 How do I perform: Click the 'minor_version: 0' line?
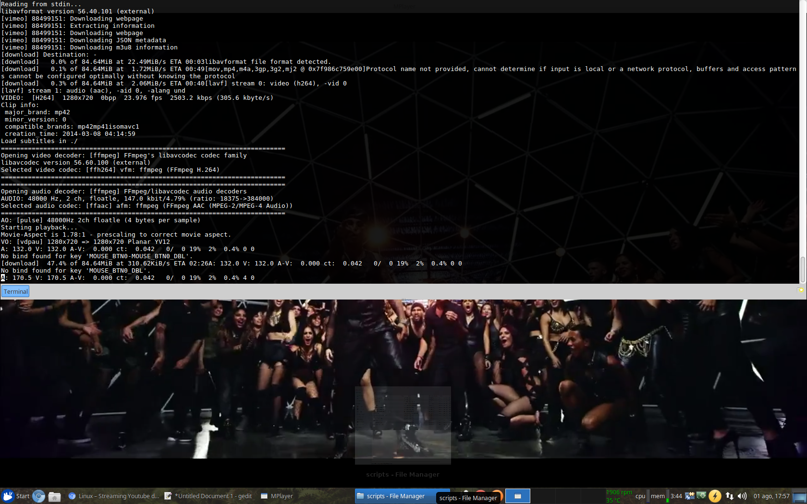[x=36, y=120]
